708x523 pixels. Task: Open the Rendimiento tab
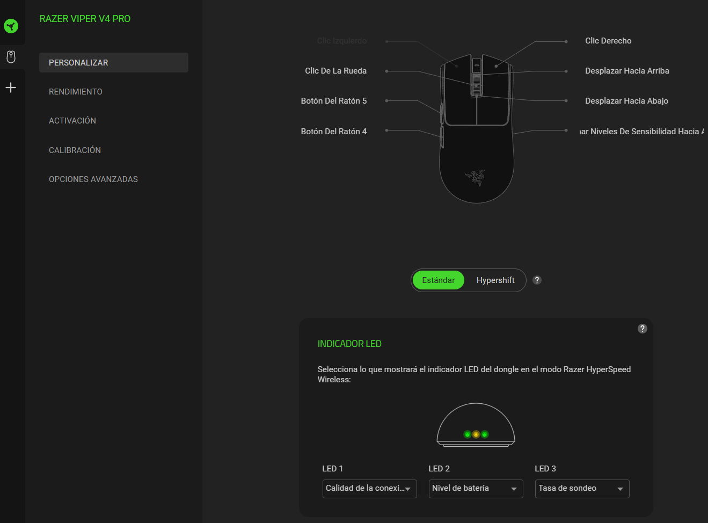pyautogui.click(x=76, y=92)
